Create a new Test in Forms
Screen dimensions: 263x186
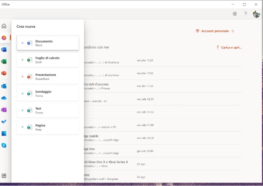48,110
